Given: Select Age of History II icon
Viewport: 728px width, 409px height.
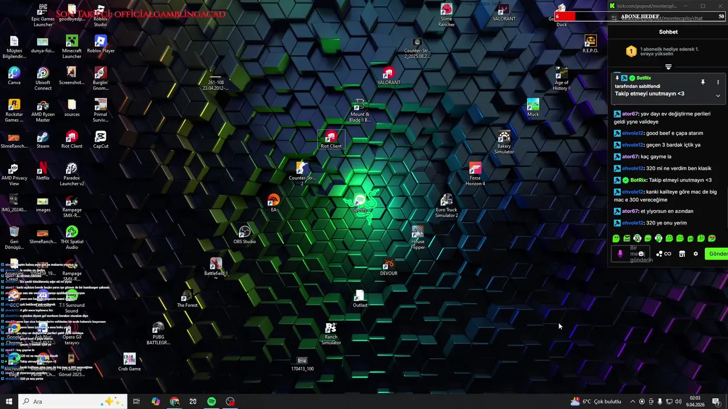Looking at the screenshot, I should point(561,79).
